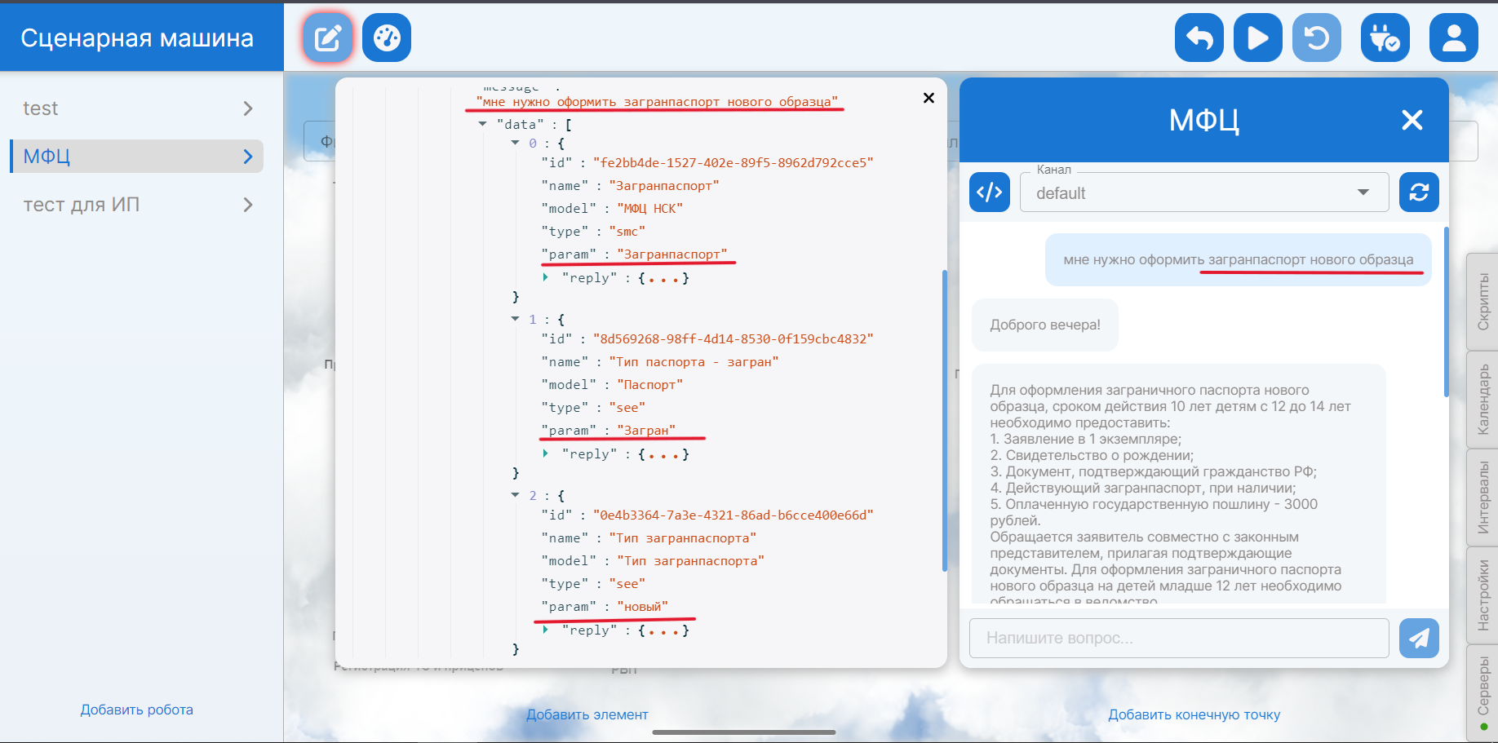
Task: Click the edit pencil icon in toolbar
Action: (x=328, y=38)
